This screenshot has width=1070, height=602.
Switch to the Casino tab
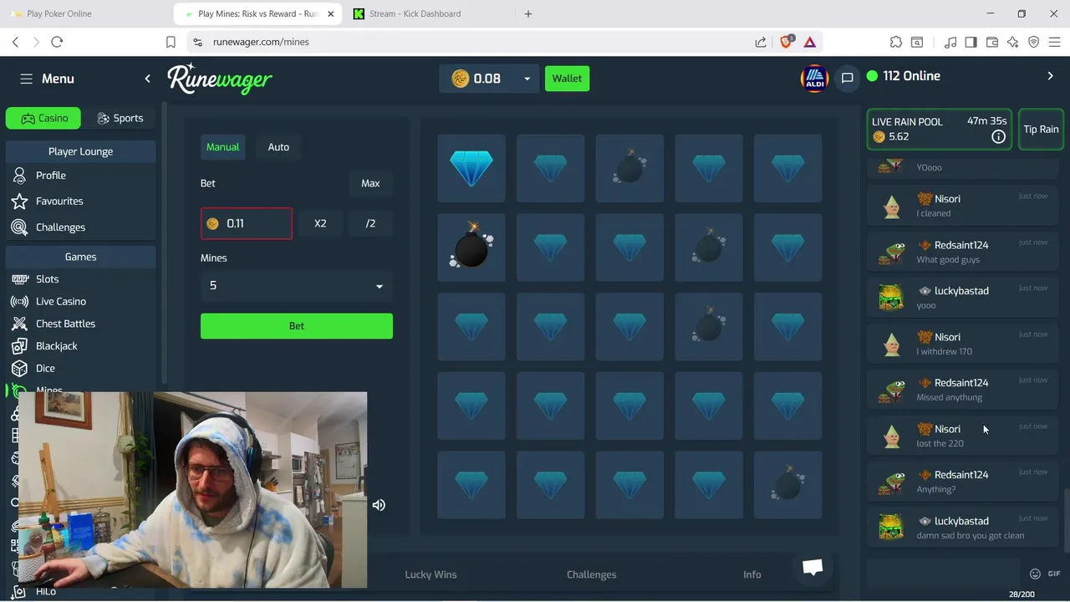click(43, 118)
